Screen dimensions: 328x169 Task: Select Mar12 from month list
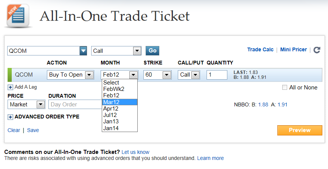click(x=120, y=102)
